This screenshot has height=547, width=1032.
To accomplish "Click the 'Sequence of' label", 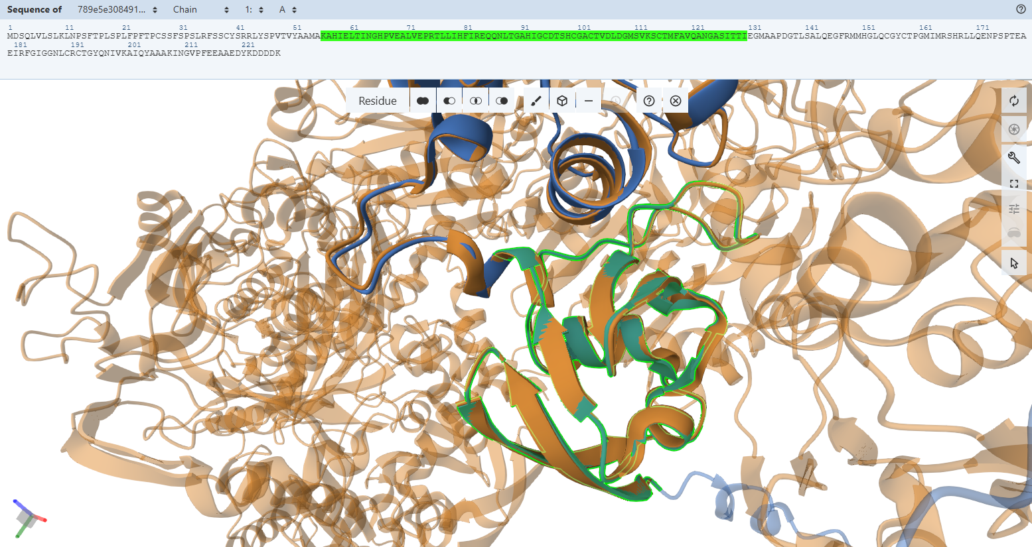I will (35, 9).
